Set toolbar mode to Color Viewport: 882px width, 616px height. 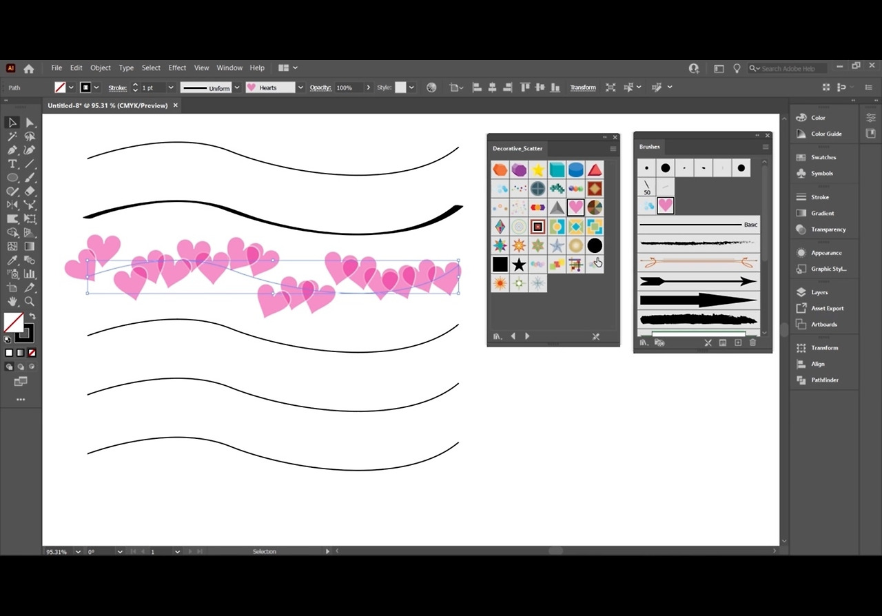tap(10, 353)
